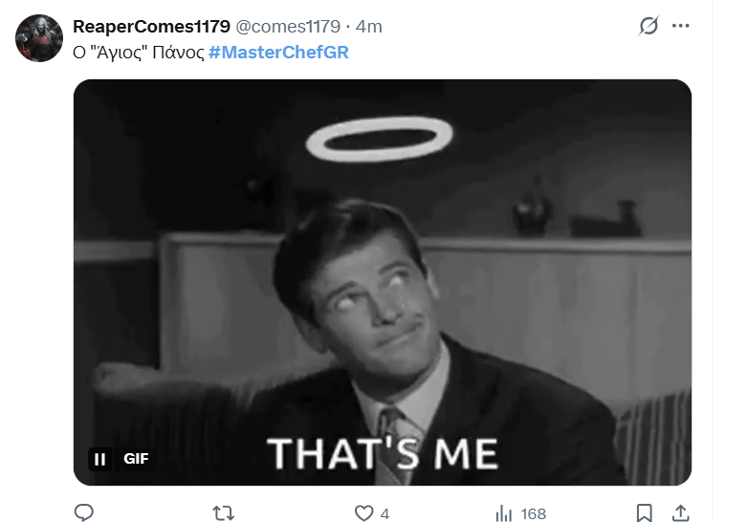
Task: Click the ReaperComes1179 display name
Action: coord(151,26)
